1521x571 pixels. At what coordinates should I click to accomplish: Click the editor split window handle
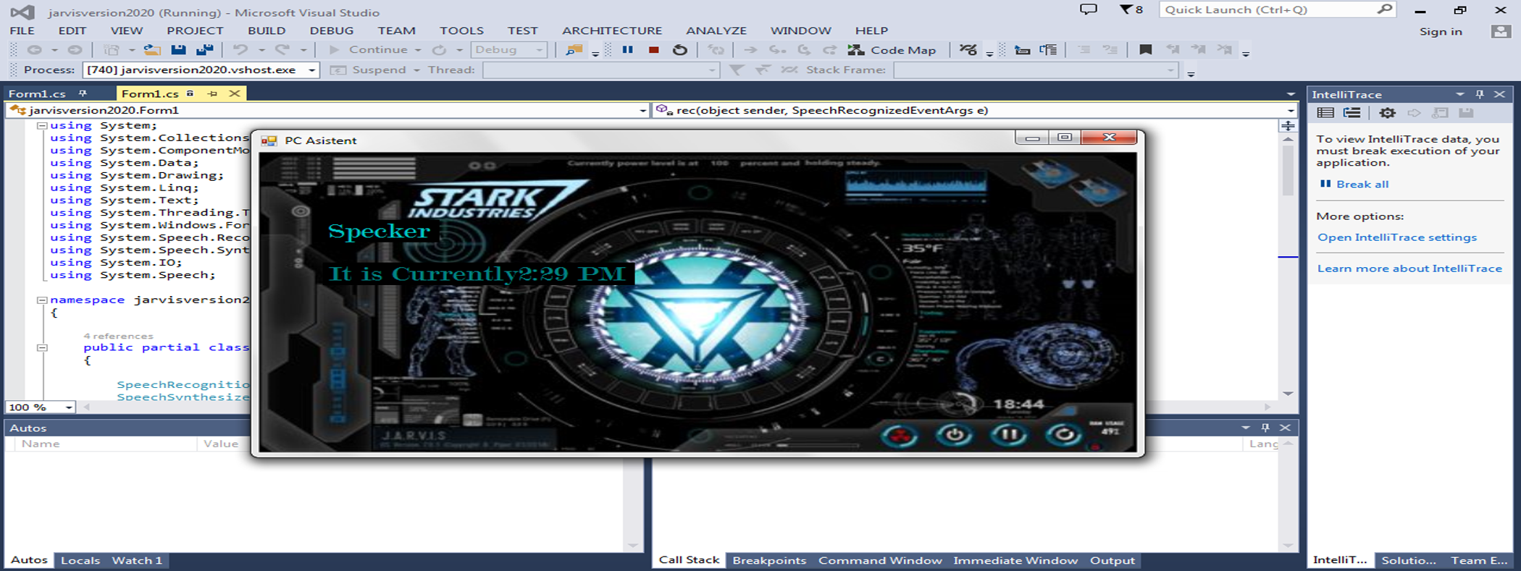pyautogui.click(x=1288, y=126)
